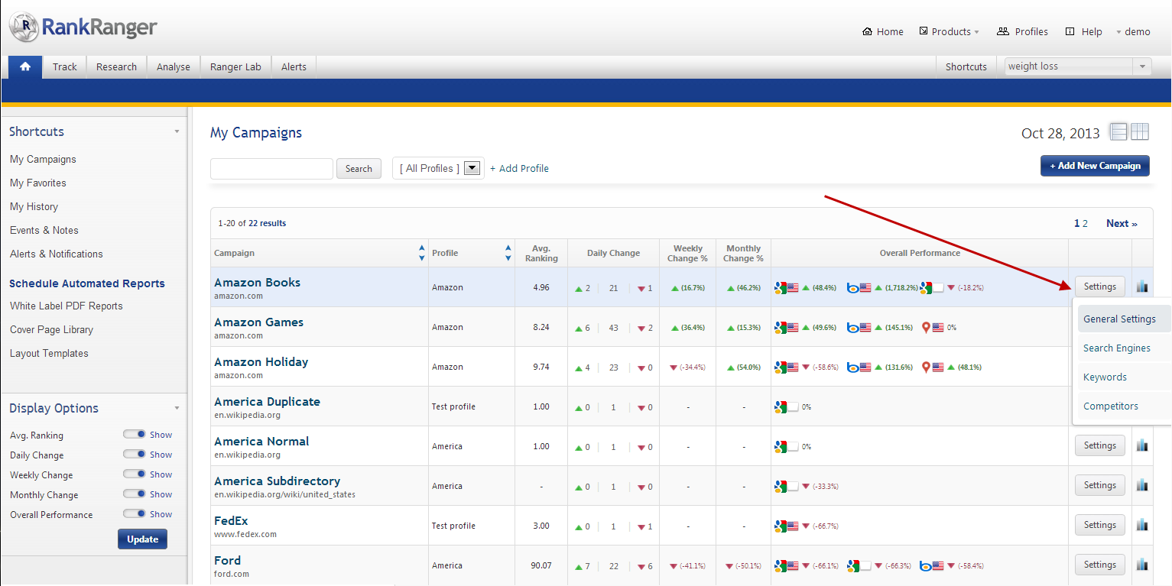Open the Ranger Lab tab
Viewport: 1172px width, 586px height.
[x=235, y=66]
